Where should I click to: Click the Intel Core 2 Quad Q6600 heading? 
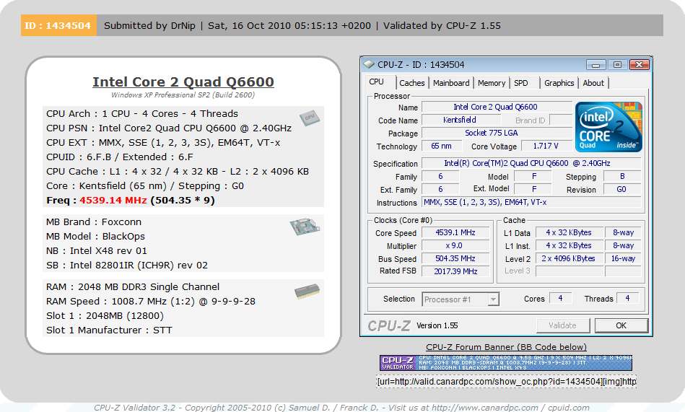click(x=183, y=82)
